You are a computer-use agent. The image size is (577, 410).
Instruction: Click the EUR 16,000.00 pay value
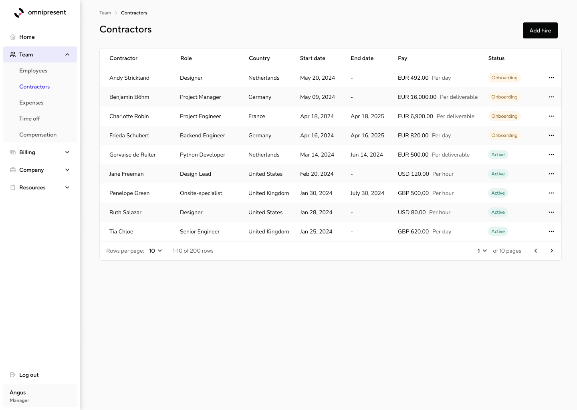point(417,97)
